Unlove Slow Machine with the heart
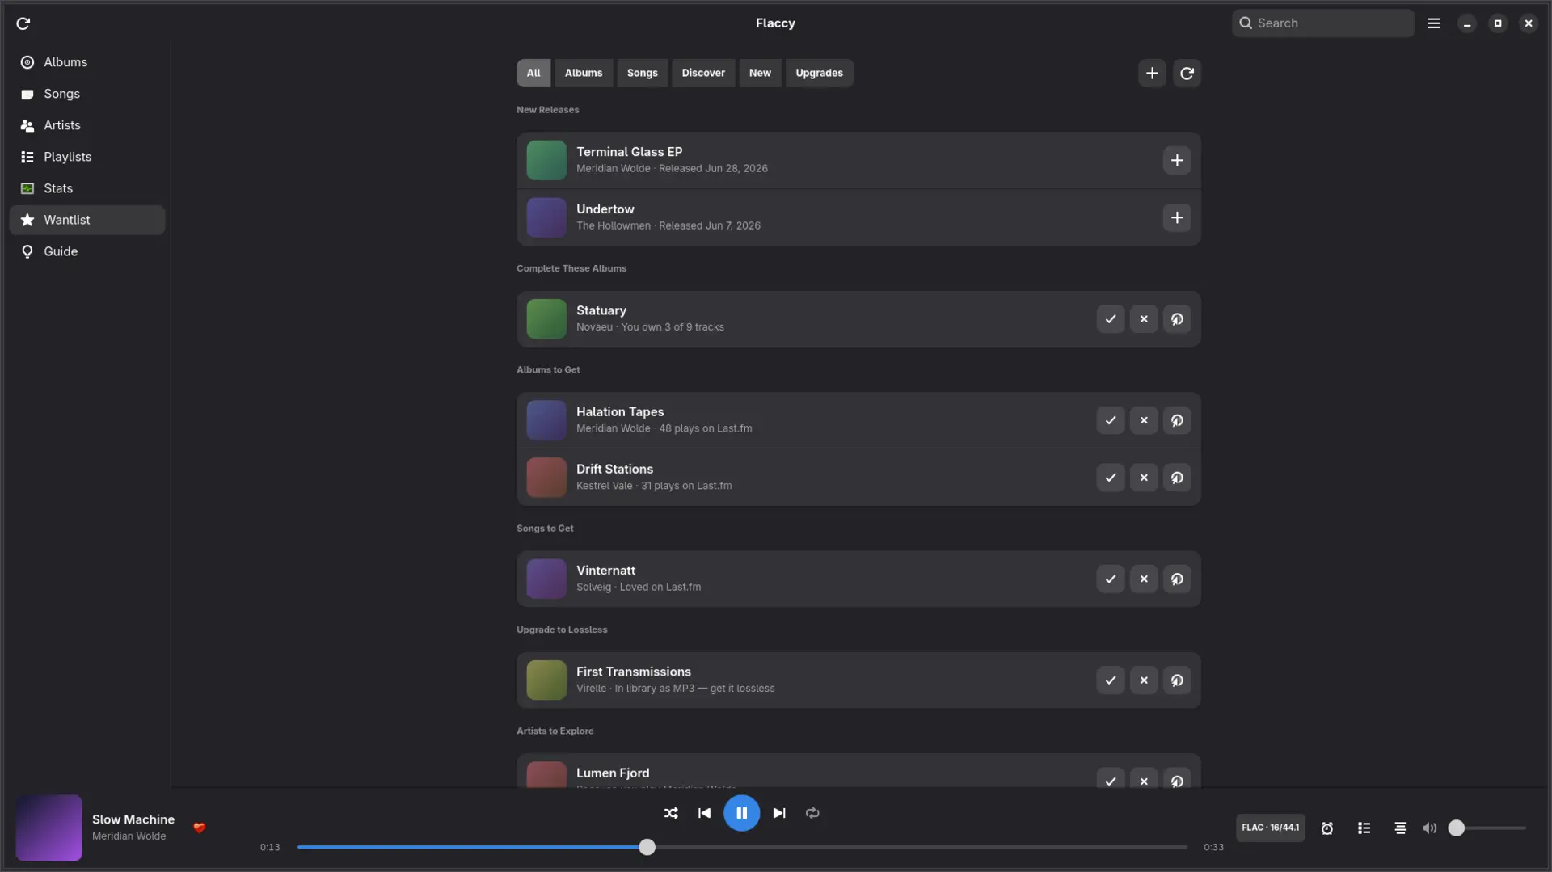1552x872 pixels. tap(199, 828)
